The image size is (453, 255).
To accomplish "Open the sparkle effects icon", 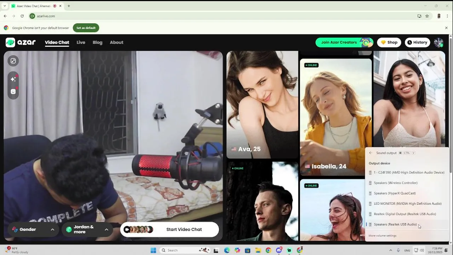I will coord(13,79).
